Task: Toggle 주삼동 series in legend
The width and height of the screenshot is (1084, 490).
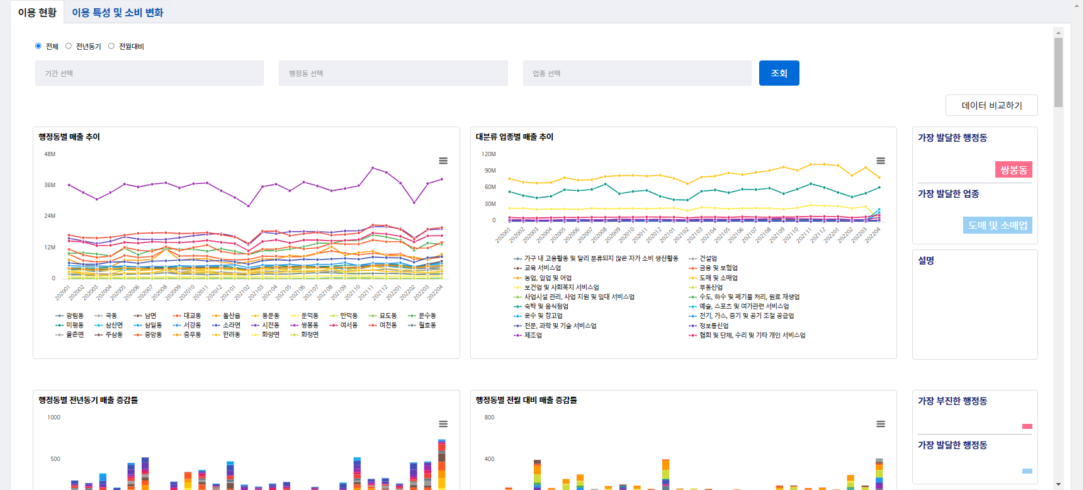Action: pos(109,334)
